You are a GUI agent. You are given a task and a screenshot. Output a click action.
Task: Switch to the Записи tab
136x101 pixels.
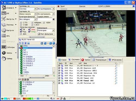(x=86, y=60)
